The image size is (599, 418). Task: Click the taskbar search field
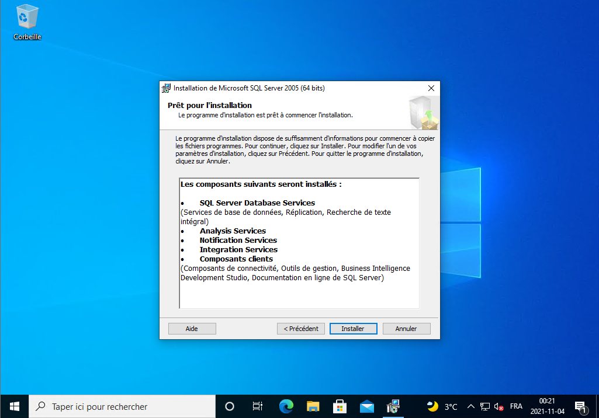122,406
